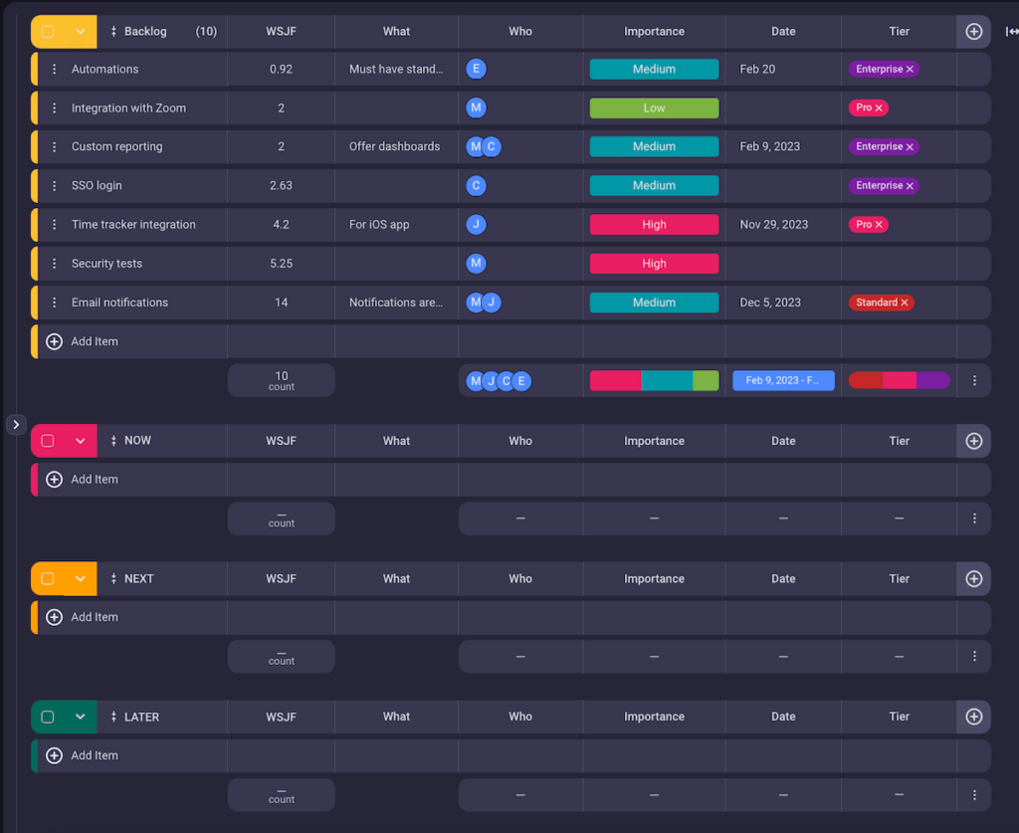Remove Standard tag from Email notifications

pos(904,303)
